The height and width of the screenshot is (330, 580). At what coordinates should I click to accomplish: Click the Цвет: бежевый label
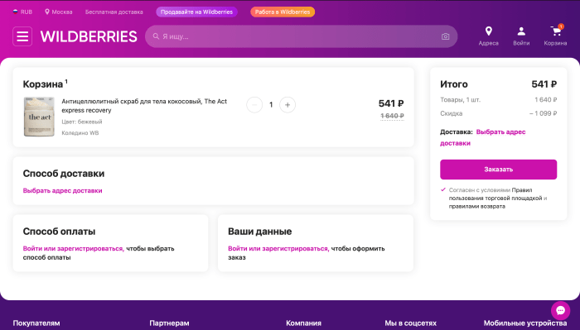click(x=82, y=122)
